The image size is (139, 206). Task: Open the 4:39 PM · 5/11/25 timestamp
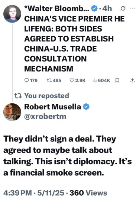[x=34, y=193]
